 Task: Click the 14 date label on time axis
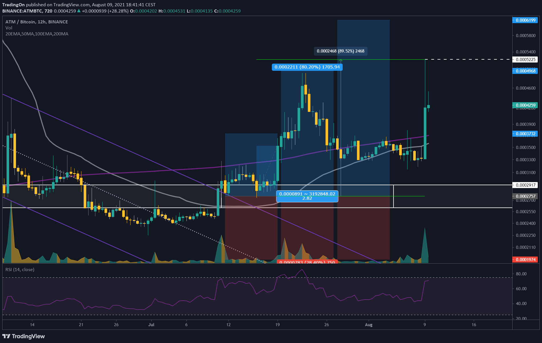click(x=32, y=325)
